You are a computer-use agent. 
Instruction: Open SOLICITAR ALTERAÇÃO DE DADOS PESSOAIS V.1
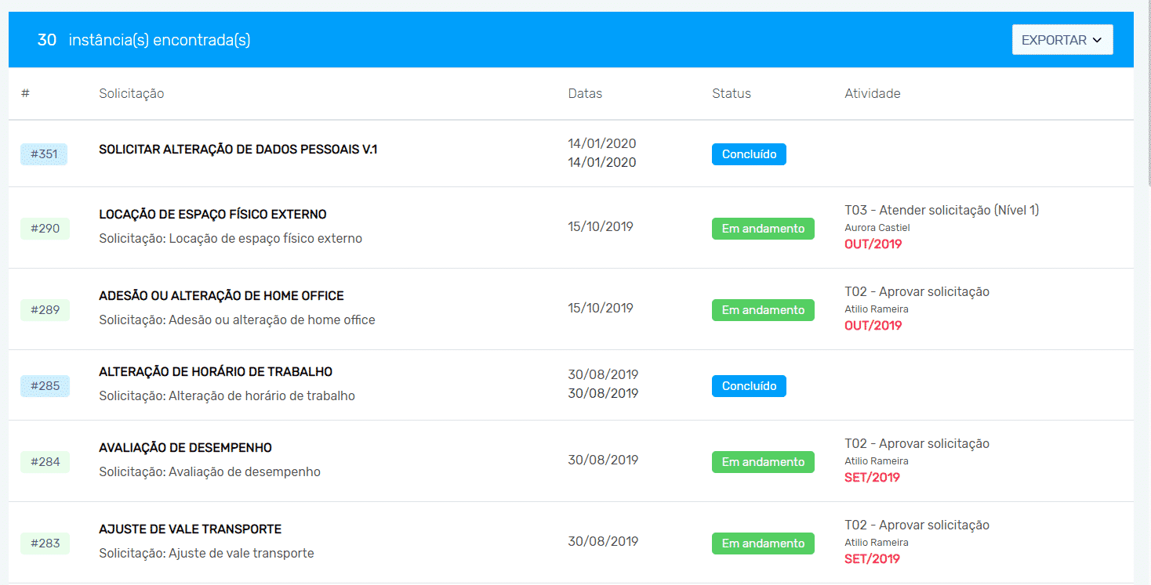point(237,149)
